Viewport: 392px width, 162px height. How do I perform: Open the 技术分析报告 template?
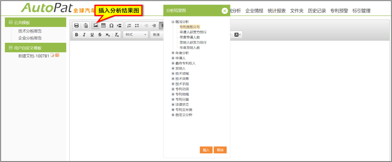tap(30, 31)
